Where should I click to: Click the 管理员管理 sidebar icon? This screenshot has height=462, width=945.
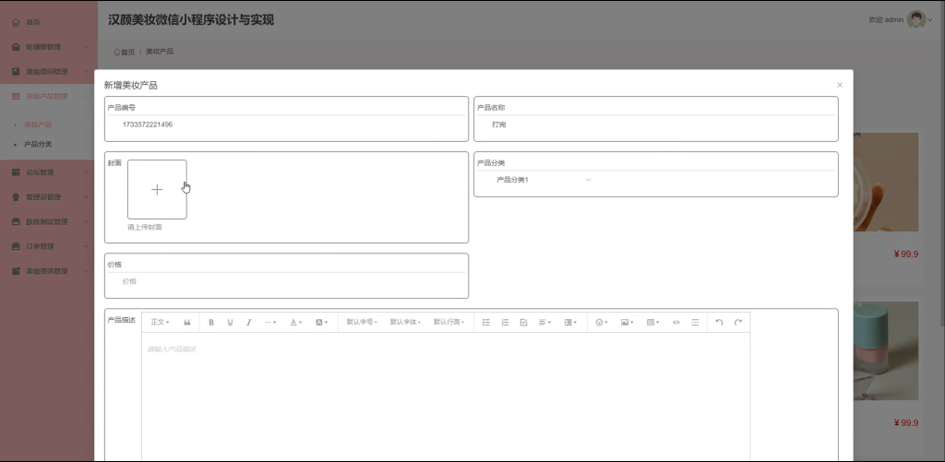click(16, 197)
